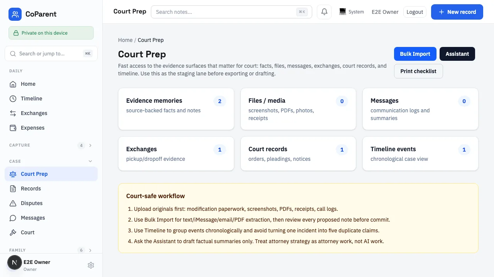The height and width of the screenshot is (277, 494).
Task: Click Private on this device badge
Action: (x=51, y=33)
